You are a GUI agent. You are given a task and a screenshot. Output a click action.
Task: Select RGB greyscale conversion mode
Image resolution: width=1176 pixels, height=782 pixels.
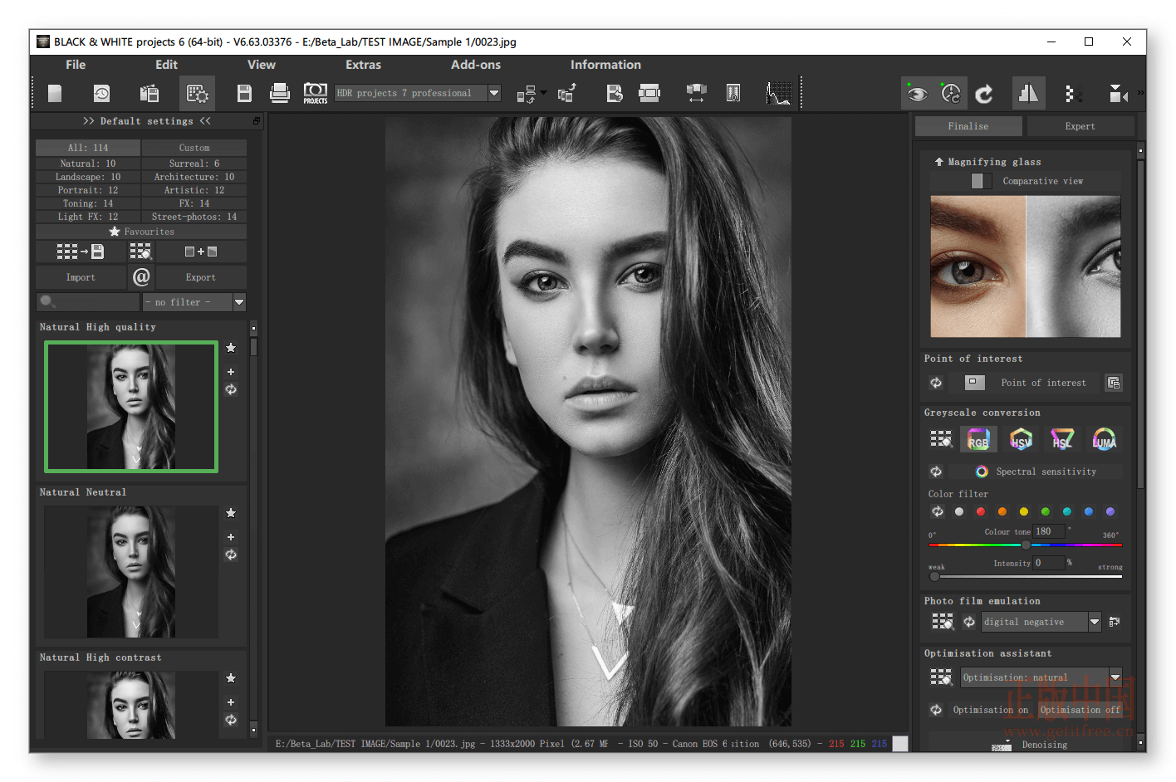point(978,439)
